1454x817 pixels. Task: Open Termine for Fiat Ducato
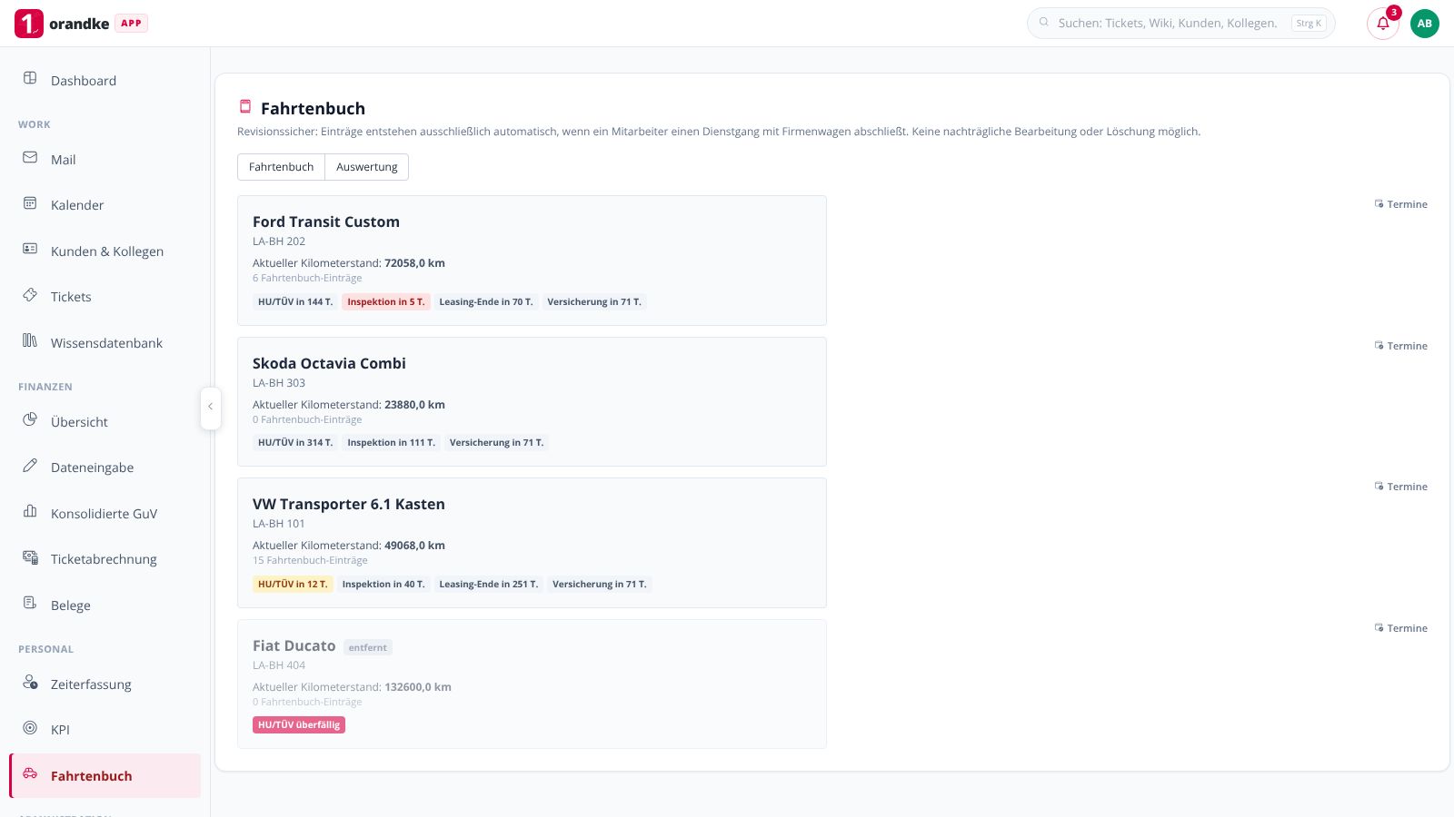(x=1401, y=628)
